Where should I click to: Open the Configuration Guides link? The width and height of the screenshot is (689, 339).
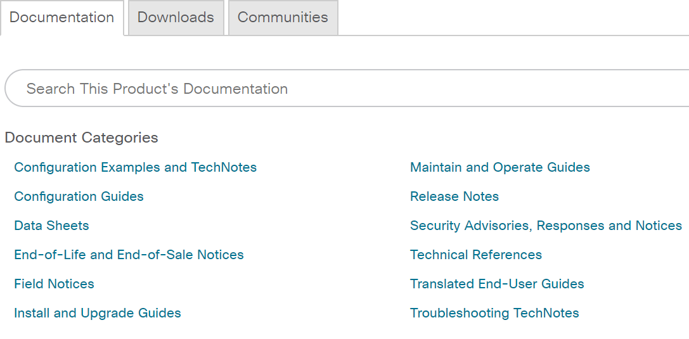79,196
